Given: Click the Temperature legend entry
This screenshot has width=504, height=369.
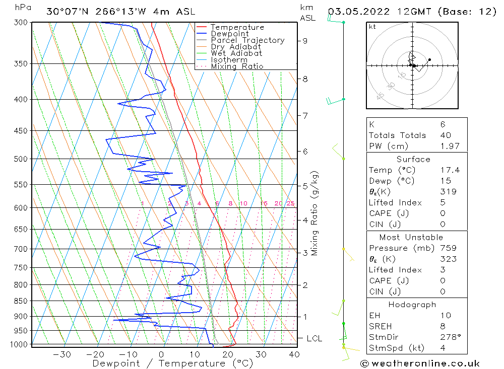Looking at the screenshot, I should (237, 27).
